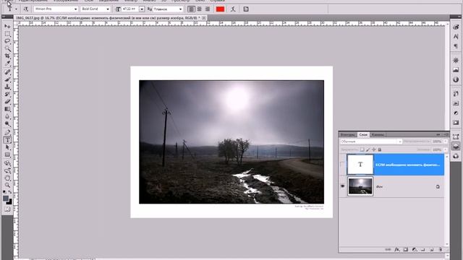This screenshot has width=463, height=260.
Task: Click the text layer T thumbnail
Action: [x=360, y=165]
